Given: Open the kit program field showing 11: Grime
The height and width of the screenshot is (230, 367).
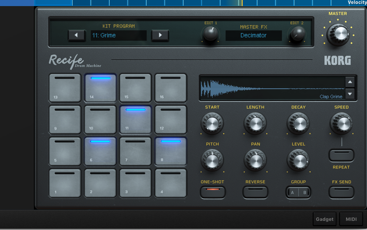Looking at the screenshot, I should pos(118,35).
